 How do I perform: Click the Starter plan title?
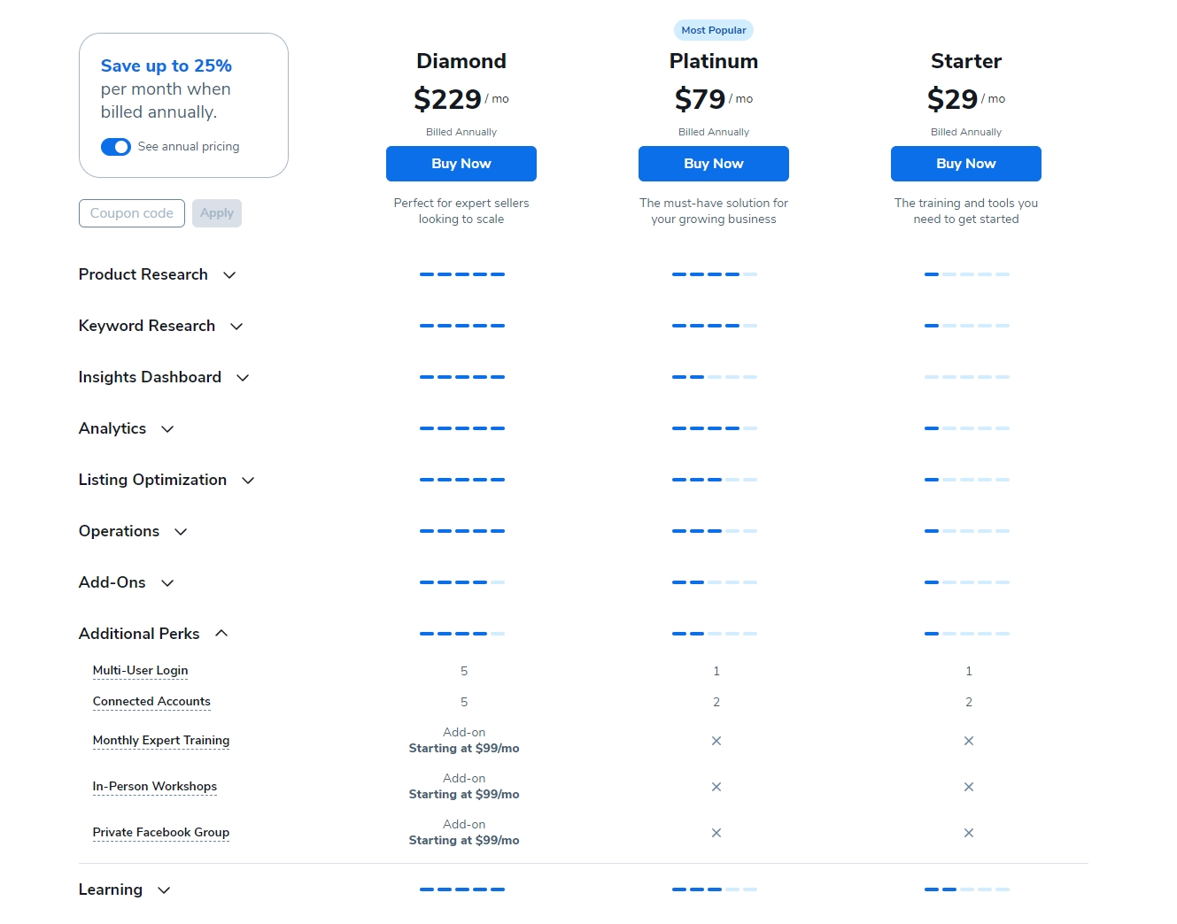pos(966,61)
